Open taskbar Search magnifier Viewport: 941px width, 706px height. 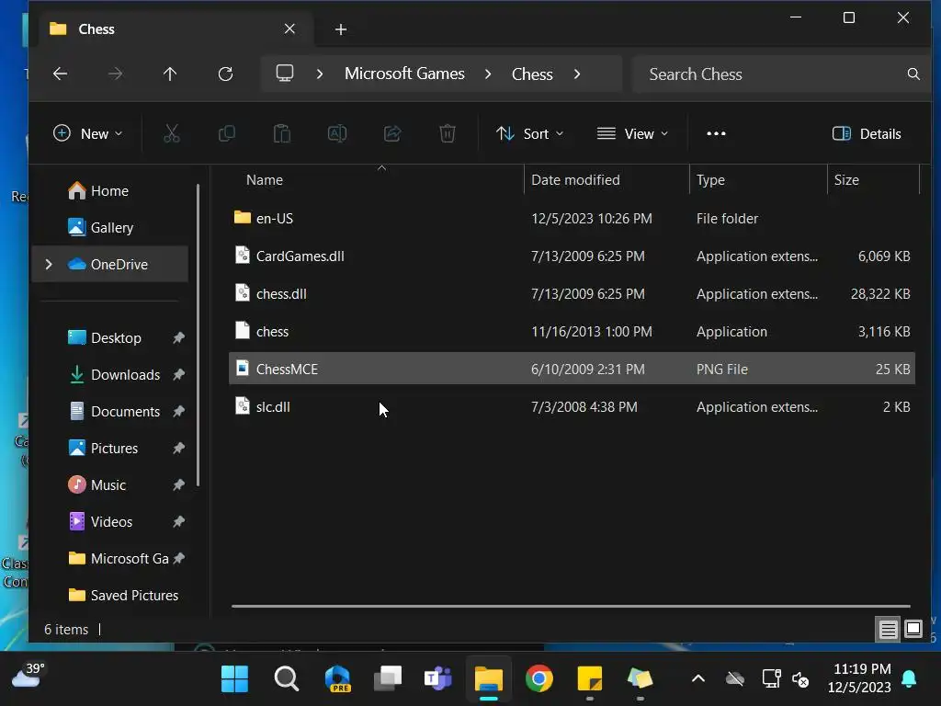click(x=287, y=679)
